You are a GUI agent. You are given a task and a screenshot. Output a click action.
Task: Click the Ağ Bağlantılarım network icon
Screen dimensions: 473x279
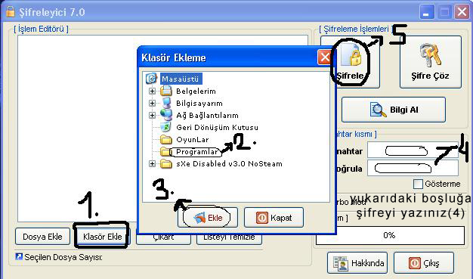[x=165, y=115]
